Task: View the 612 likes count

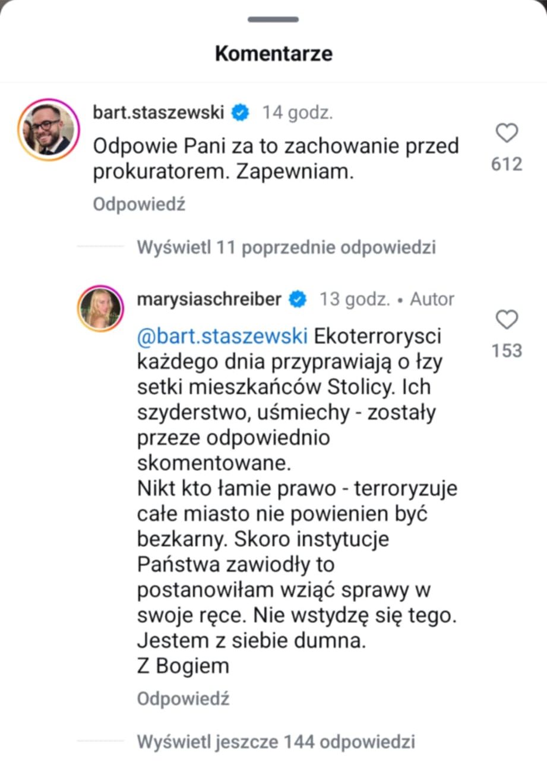Action: click(x=507, y=164)
